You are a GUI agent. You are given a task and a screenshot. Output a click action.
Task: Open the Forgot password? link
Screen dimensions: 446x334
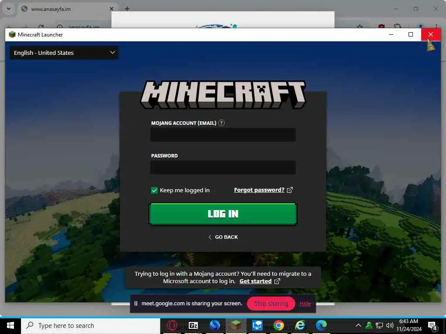point(259,190)
